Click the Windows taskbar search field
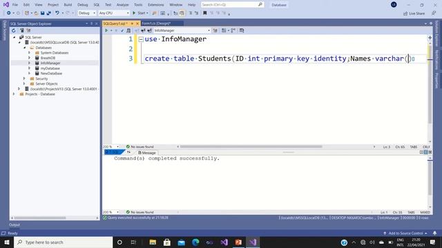This screenshot has width=442, height=248. pos(64,242)
